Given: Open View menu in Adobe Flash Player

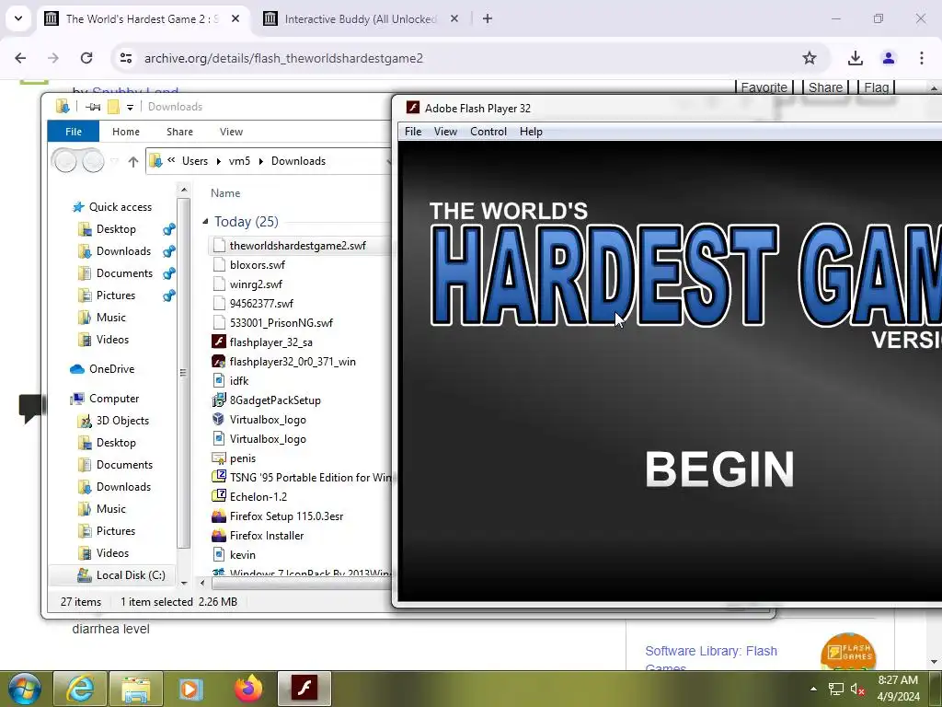Looking at the screenshot, I should (x=445, y=132).
